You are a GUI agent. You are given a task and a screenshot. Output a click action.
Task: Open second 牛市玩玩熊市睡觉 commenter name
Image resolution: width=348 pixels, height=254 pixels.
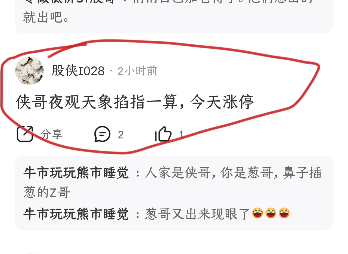pos(76,214)
